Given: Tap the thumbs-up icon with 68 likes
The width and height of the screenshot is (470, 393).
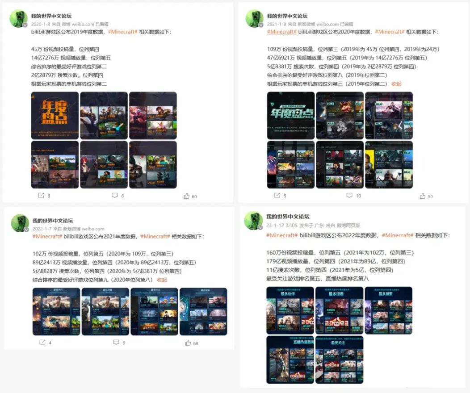Looking at the screenshot, I should [188, 343].
